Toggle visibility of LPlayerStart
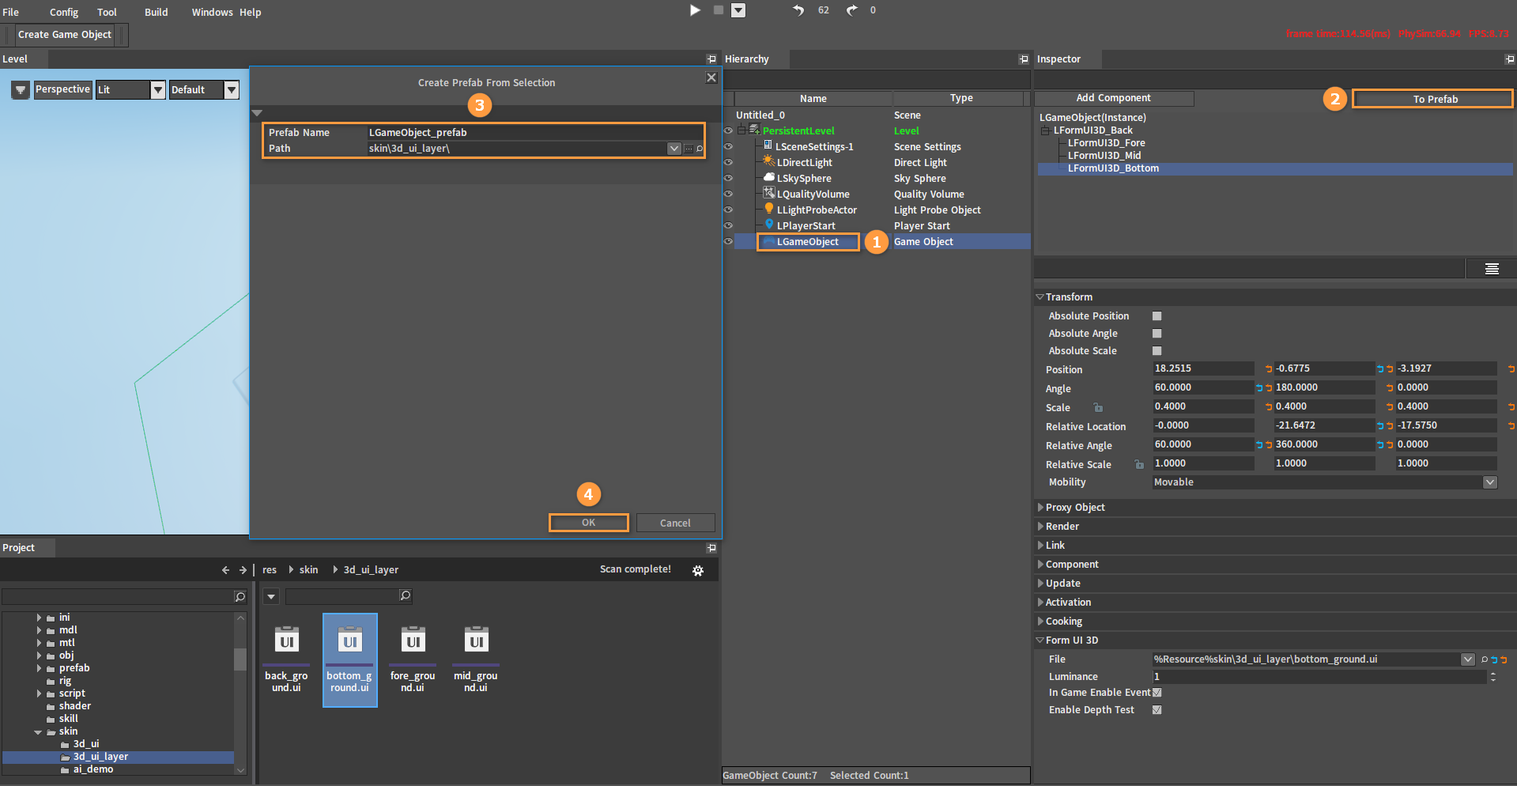Screen dimensions: 1517x786 728,225
